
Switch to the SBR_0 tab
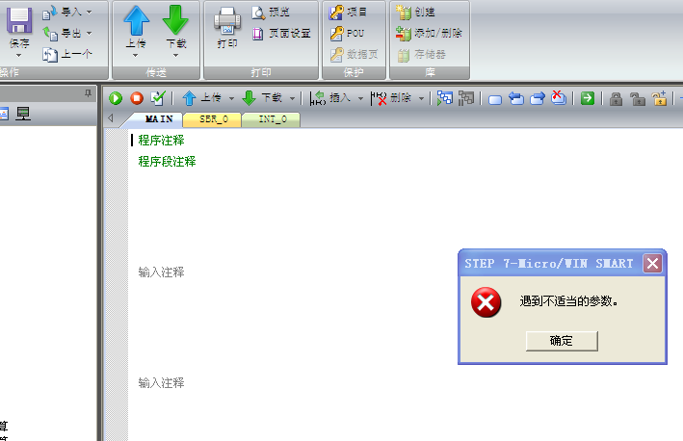click(214, 119)
